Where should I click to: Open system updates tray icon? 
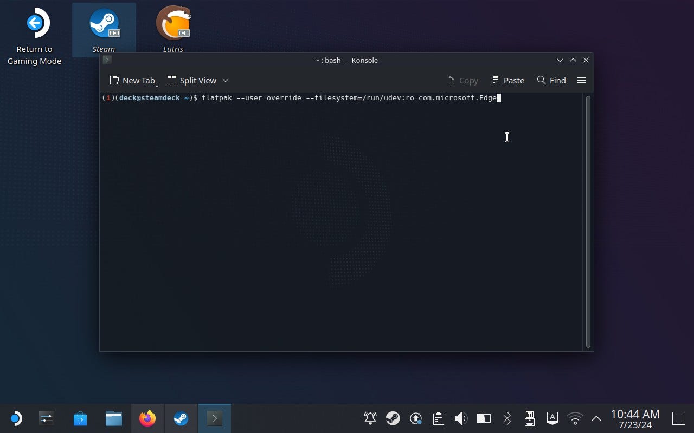click(x=416, y=418)
